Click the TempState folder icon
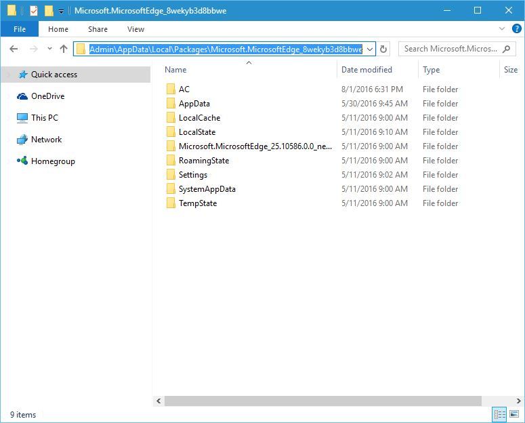Viewport: 525px width, 423px height. [x=171, y=203]
